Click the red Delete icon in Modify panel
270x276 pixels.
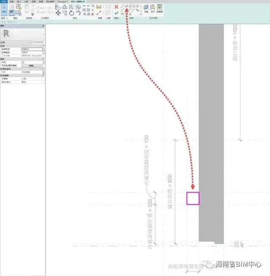92,14
